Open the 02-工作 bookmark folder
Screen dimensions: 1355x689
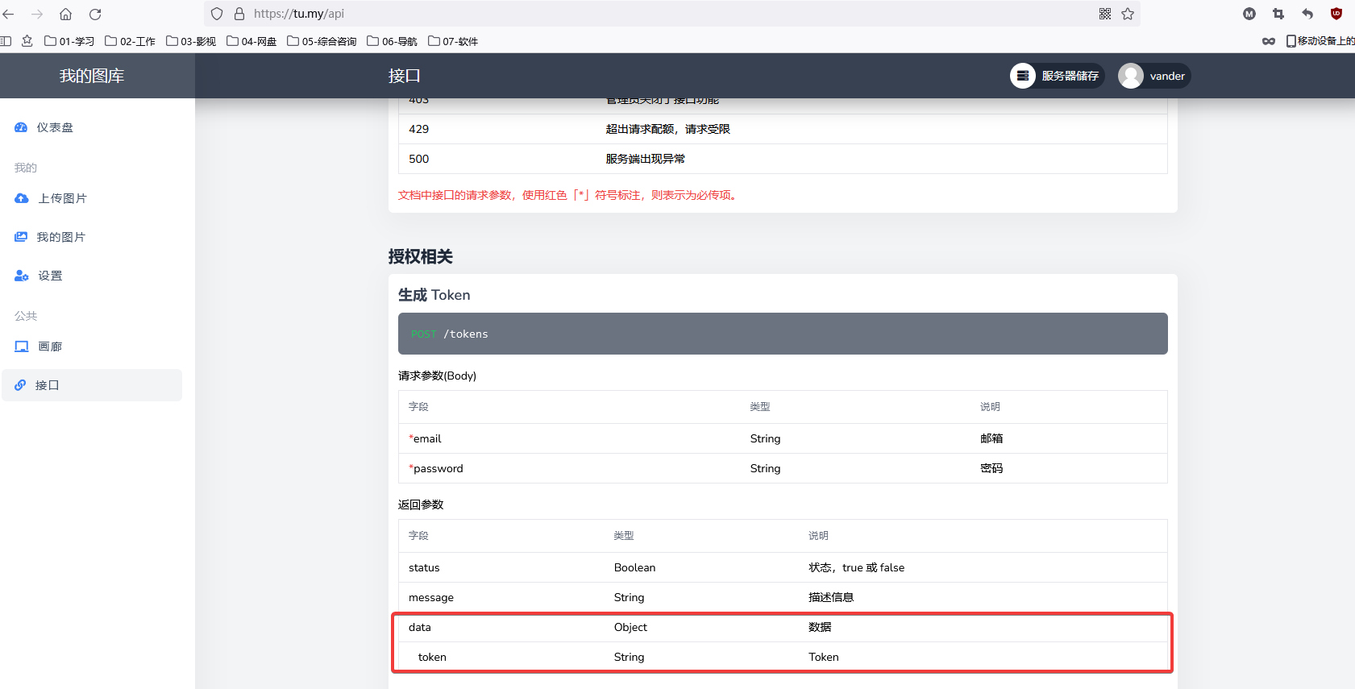coord(130,41)
